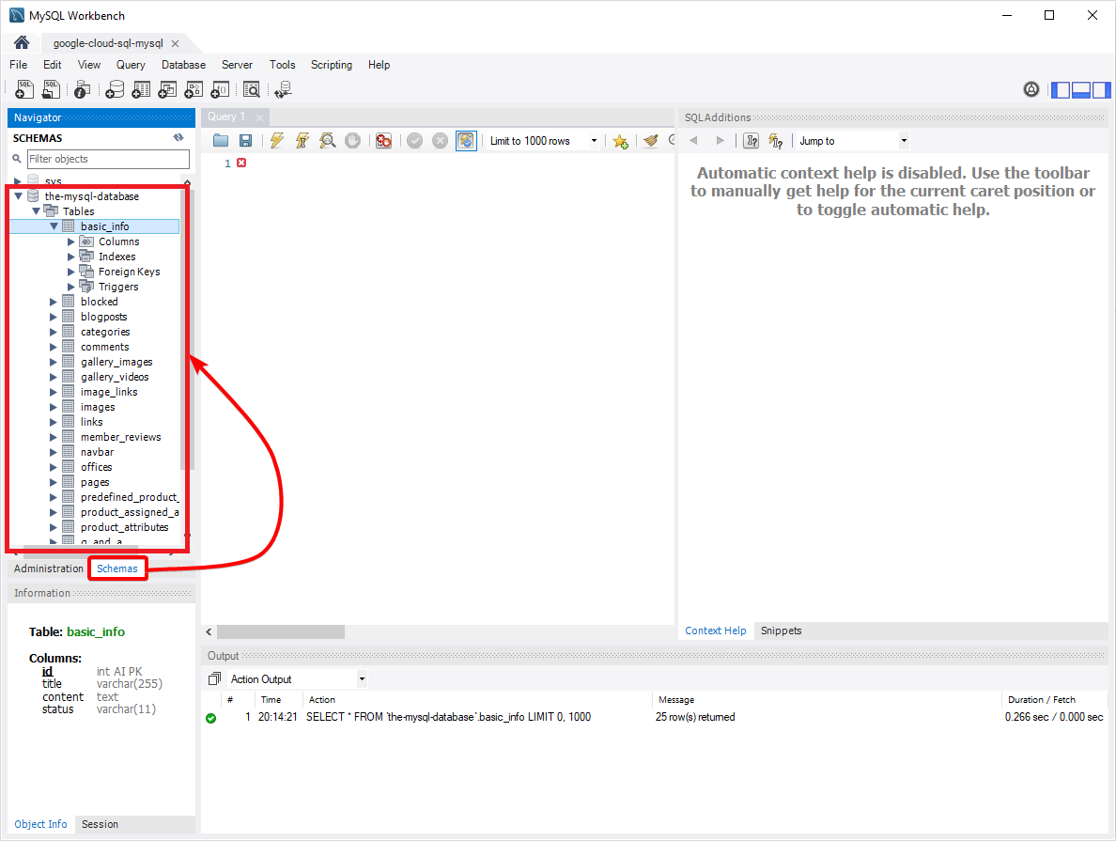This screenshot has width=1116, height=841.
Task: Open the Limit to 1000 rows dropdown
Action: click(x=544, y=141)
